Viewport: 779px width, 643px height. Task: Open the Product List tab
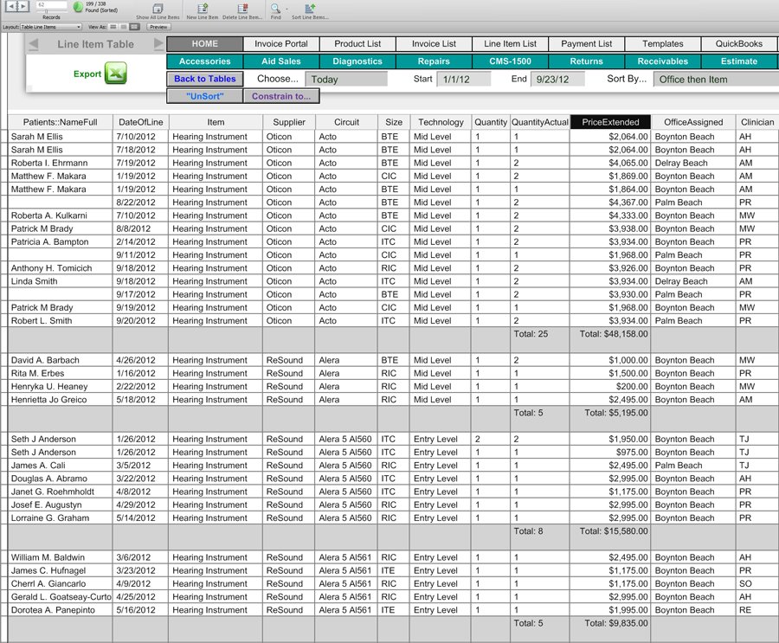coord(357,44)
